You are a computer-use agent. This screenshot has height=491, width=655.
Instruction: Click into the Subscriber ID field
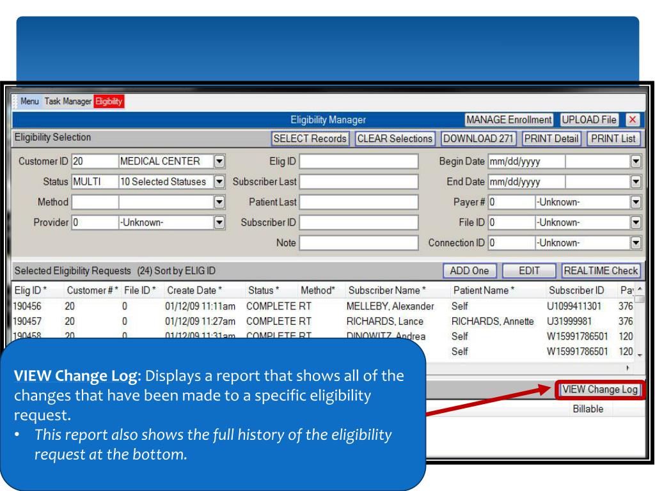(x=359, y=222)
